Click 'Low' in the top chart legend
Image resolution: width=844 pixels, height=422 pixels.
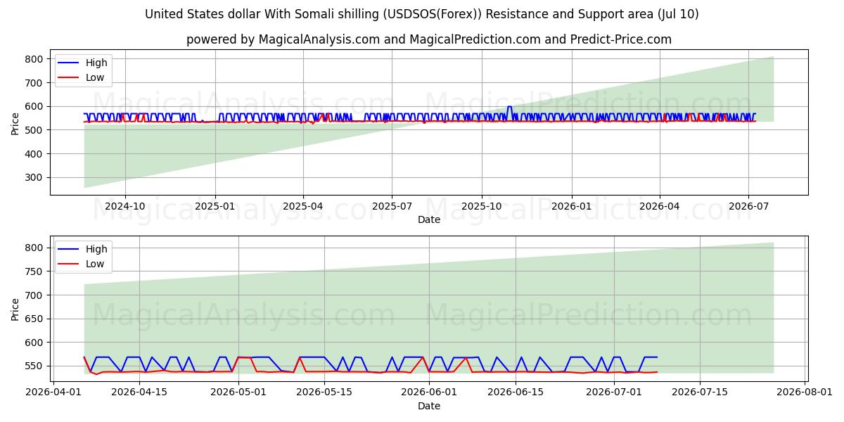point(95,77)
